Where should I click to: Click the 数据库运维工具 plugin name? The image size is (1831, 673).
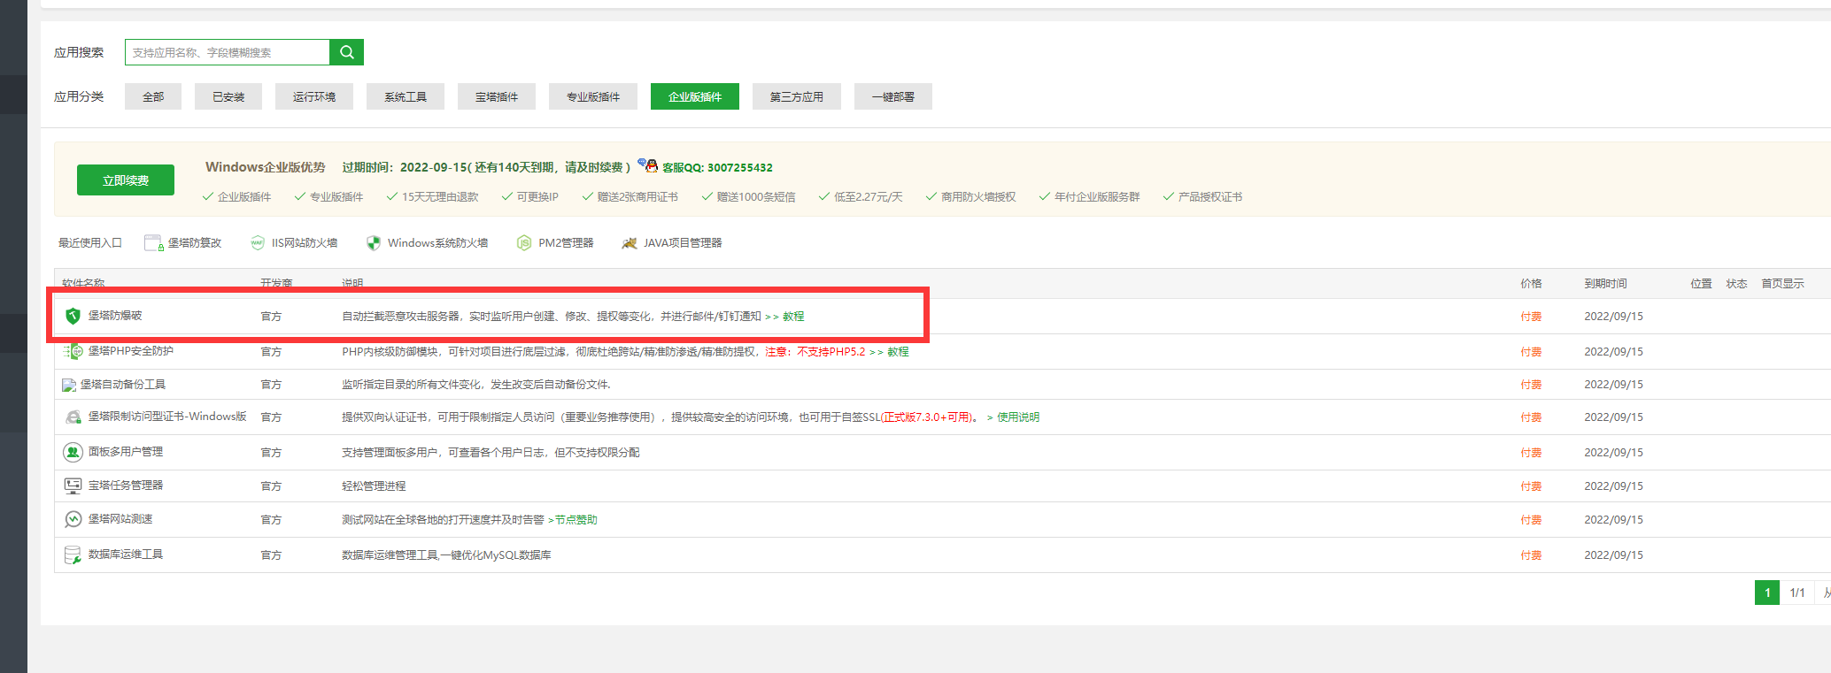(x=126, y=554)
